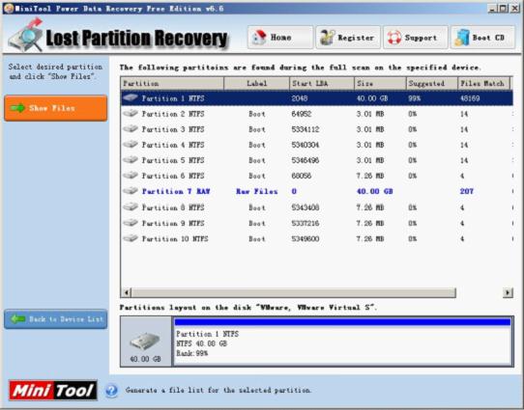Viewport: 524px width, 410px height.
Task: Click the green arrow on Show Files
Action: 17,108
